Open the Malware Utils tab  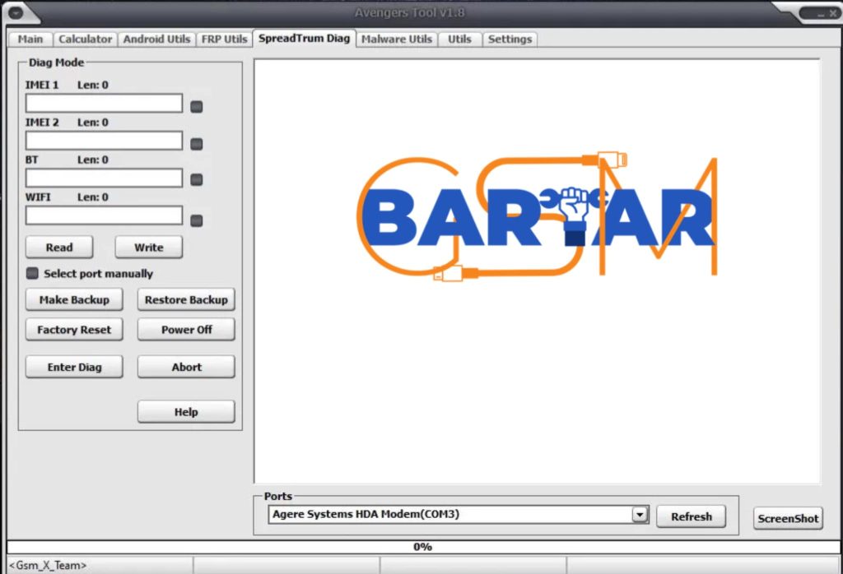coord(396,39)
